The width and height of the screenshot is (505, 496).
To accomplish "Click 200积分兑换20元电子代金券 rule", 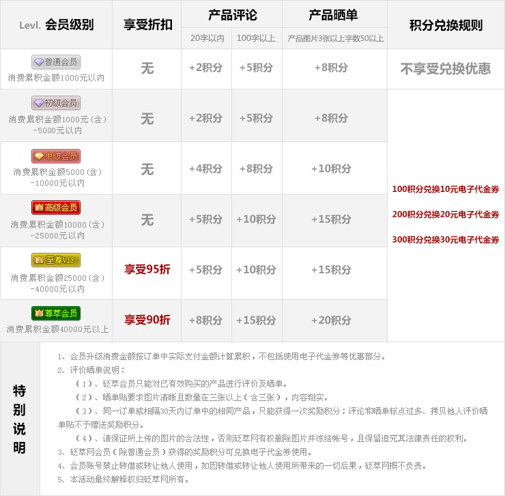I will coord(446,215).
